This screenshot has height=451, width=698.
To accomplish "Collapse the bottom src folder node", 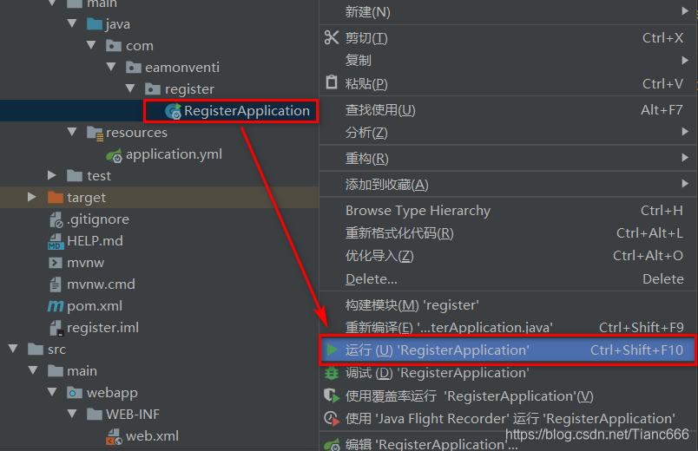I will pos(13,349).
